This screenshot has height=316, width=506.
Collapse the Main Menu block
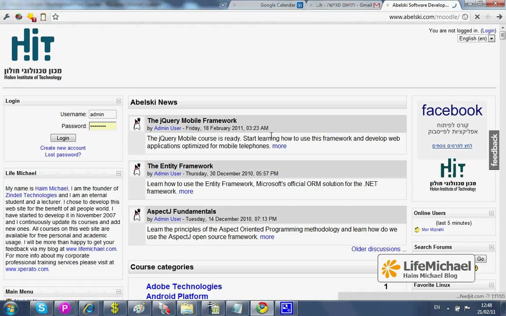point(119,291)
